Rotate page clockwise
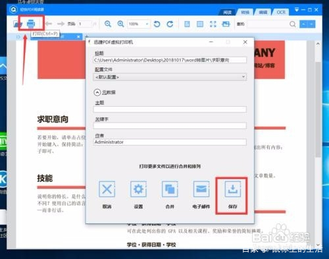Screen dimensions: 329x259 [170, 24]
